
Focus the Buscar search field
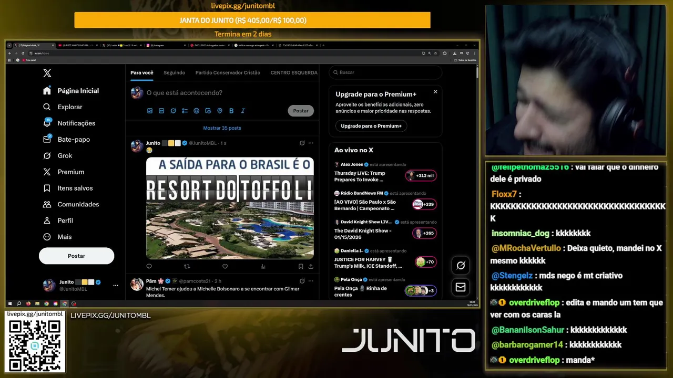[385, 72]
